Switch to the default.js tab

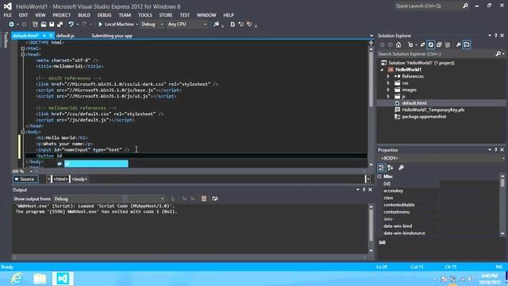(x=65, y=36)
